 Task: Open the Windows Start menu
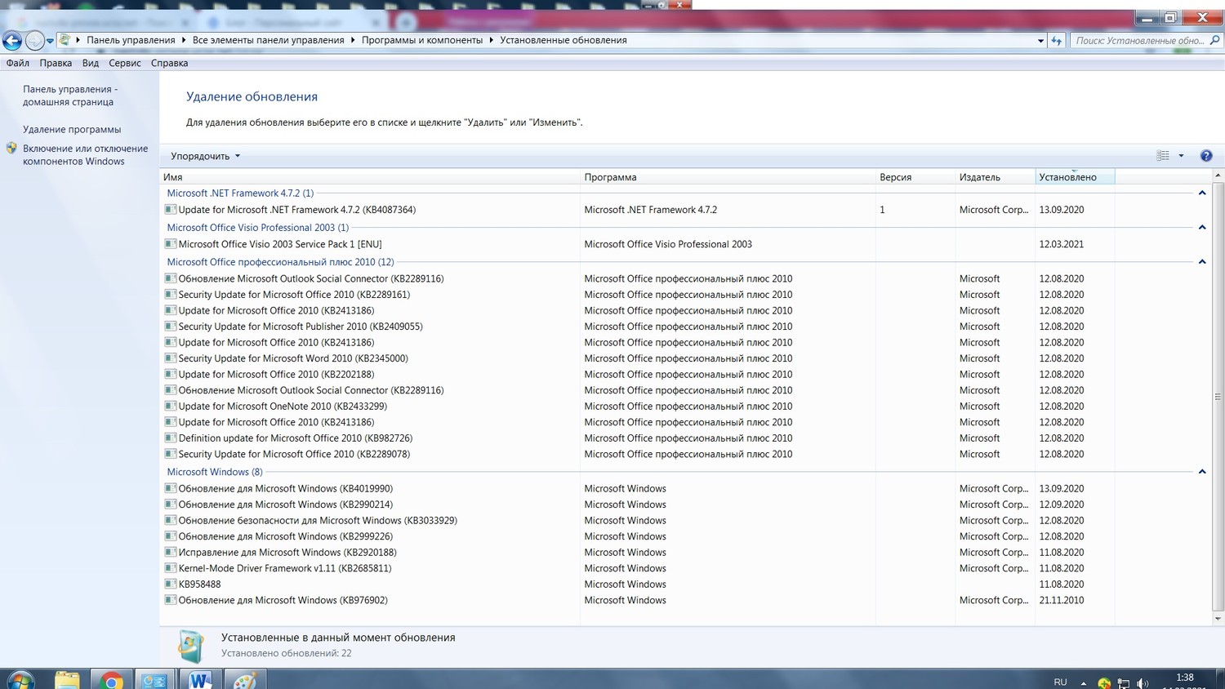20,680
